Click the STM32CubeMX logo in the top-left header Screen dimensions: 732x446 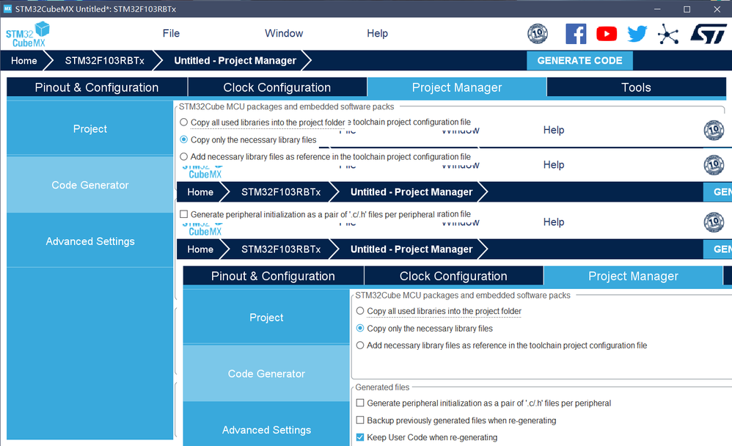pos(28,34)
